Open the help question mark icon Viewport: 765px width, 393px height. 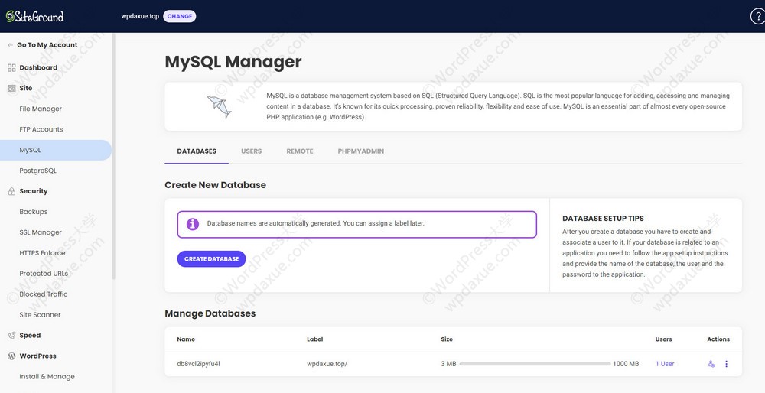(x=757, y=16)
